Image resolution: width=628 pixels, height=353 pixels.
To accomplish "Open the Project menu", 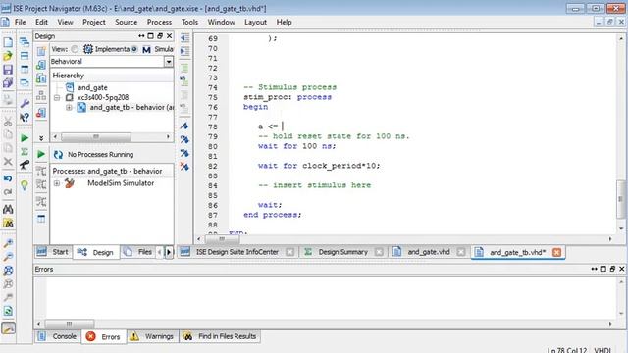I will pyautogui.click(x=94, y=22).
